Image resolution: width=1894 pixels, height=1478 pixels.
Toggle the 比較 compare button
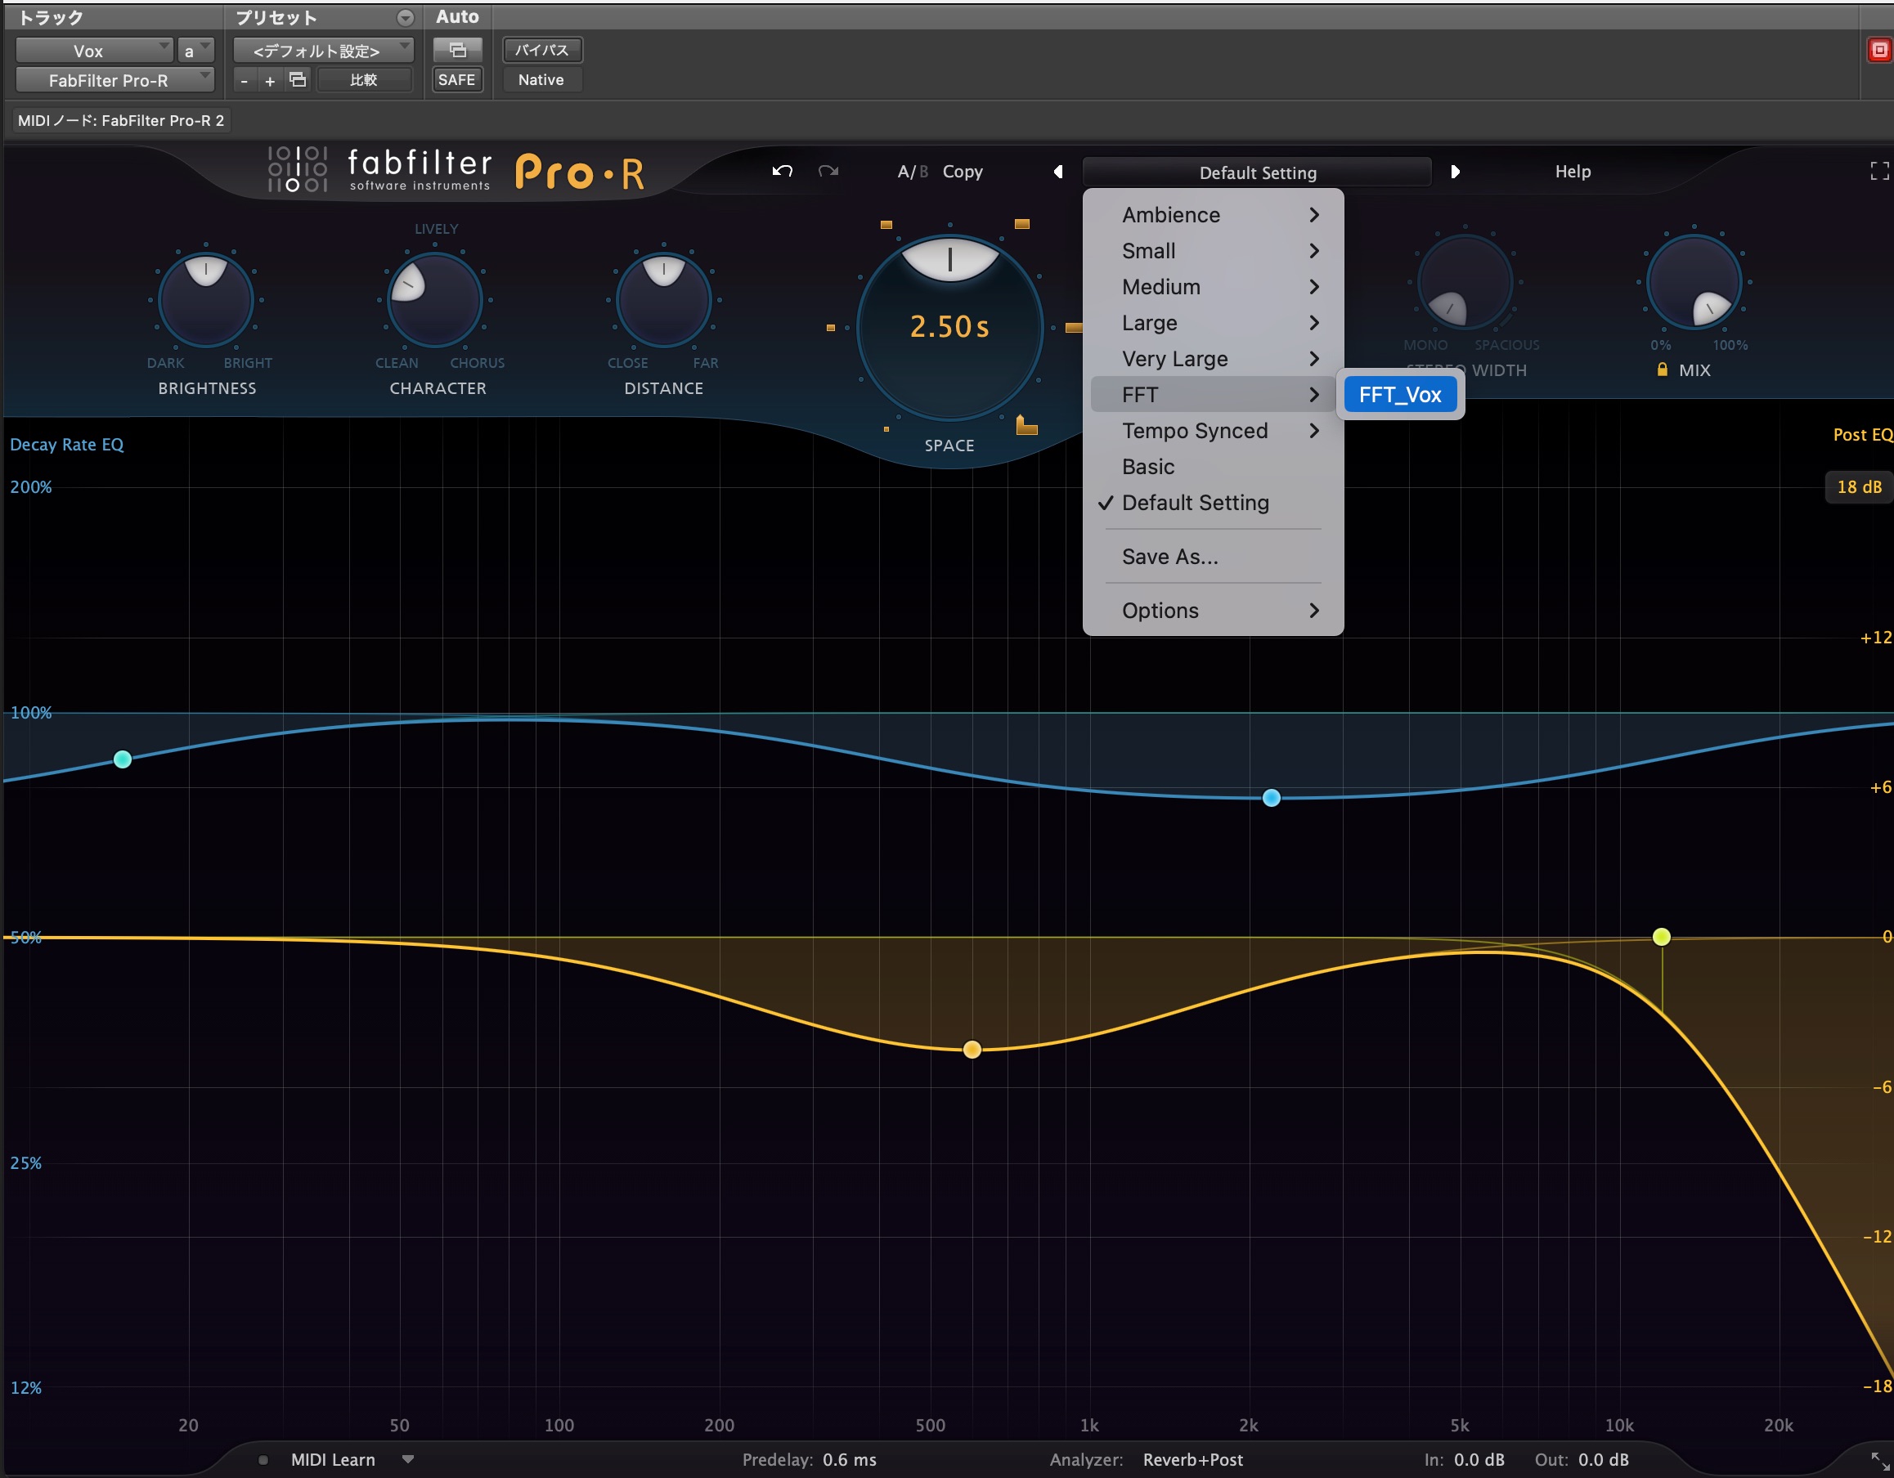pos(363,80)
